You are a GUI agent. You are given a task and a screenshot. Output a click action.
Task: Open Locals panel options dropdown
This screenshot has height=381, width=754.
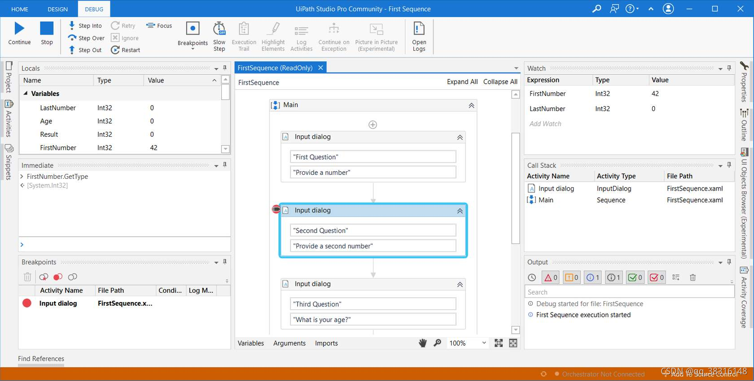[x=216, y=69]
